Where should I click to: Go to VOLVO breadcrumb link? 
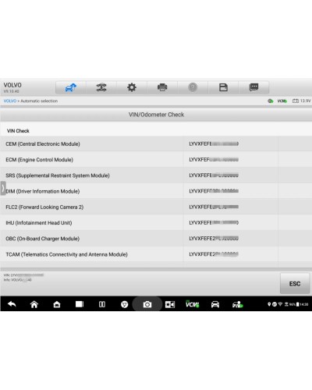(x=10, y=101)
